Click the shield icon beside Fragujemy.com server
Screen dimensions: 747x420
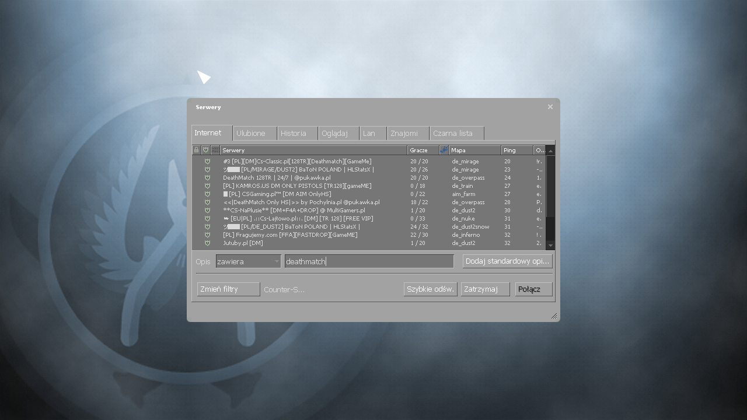click(207, 235)
